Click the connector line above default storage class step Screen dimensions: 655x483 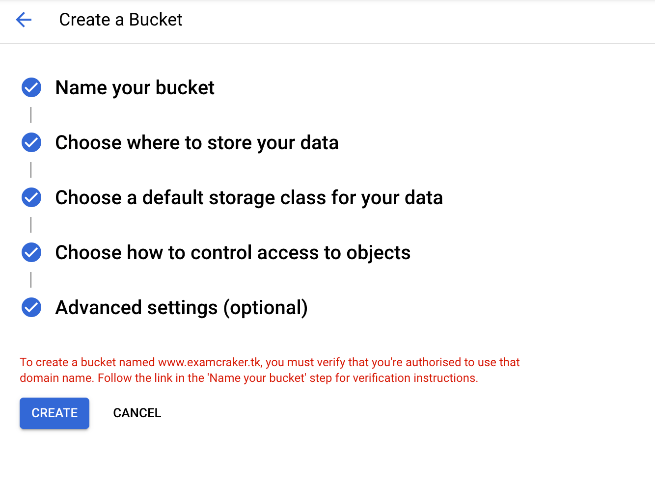[x=31, y=170]
